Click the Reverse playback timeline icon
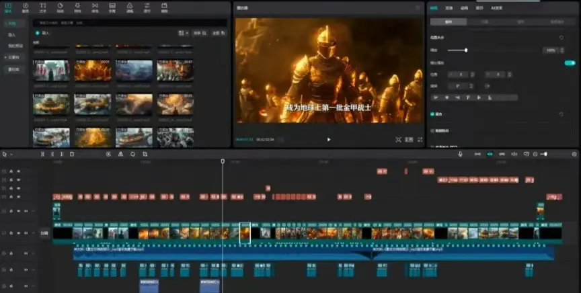Image resolution: width=581 pixels, height=293 pixels. point(108,154)
